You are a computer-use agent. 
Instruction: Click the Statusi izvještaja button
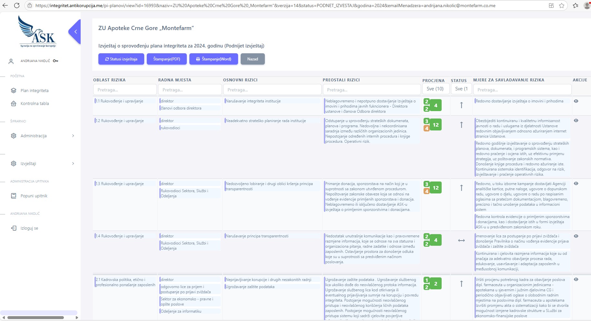click(x=121, y=59)
